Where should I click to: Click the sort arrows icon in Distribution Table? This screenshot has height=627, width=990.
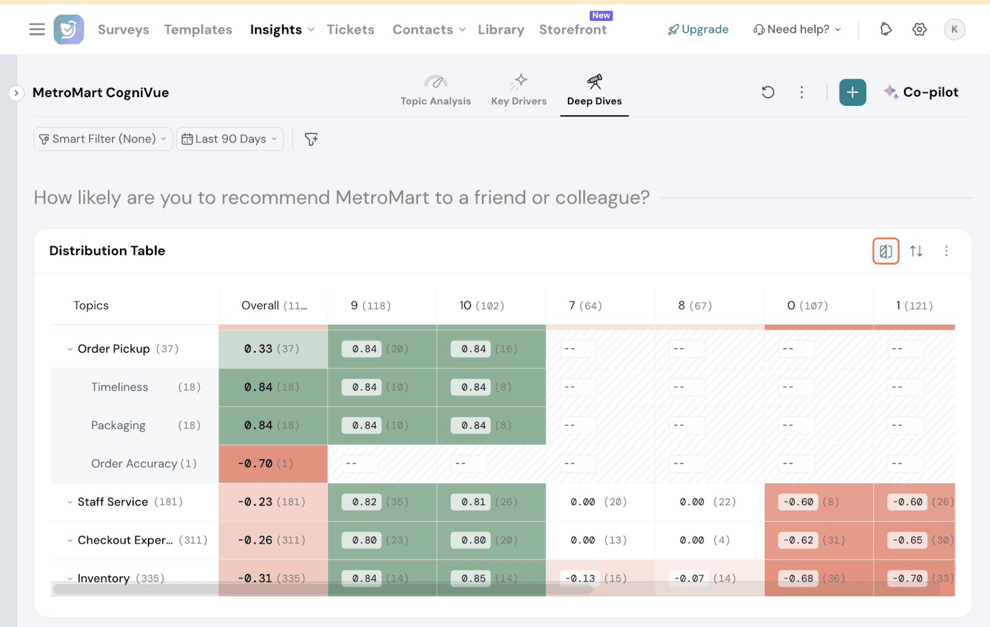pyautogui.click(x=916, y=251)
